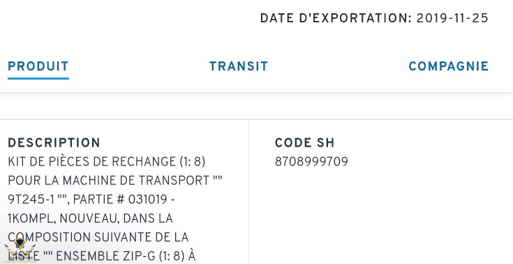Click the DATE D'EXPORTATION label
Image resolution: width=513 pixels, height=264 pixels.
(336, 18)
